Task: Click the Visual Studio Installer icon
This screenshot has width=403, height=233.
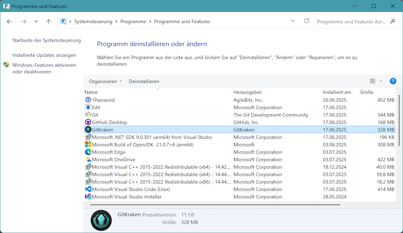Action: 88,197
